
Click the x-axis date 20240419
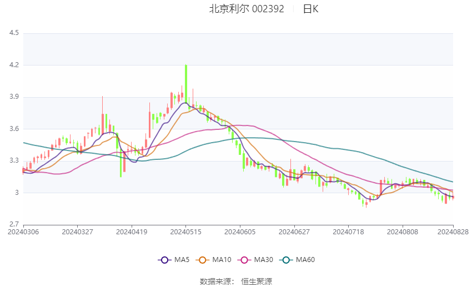pyautogui.click(x=132, y=232)
